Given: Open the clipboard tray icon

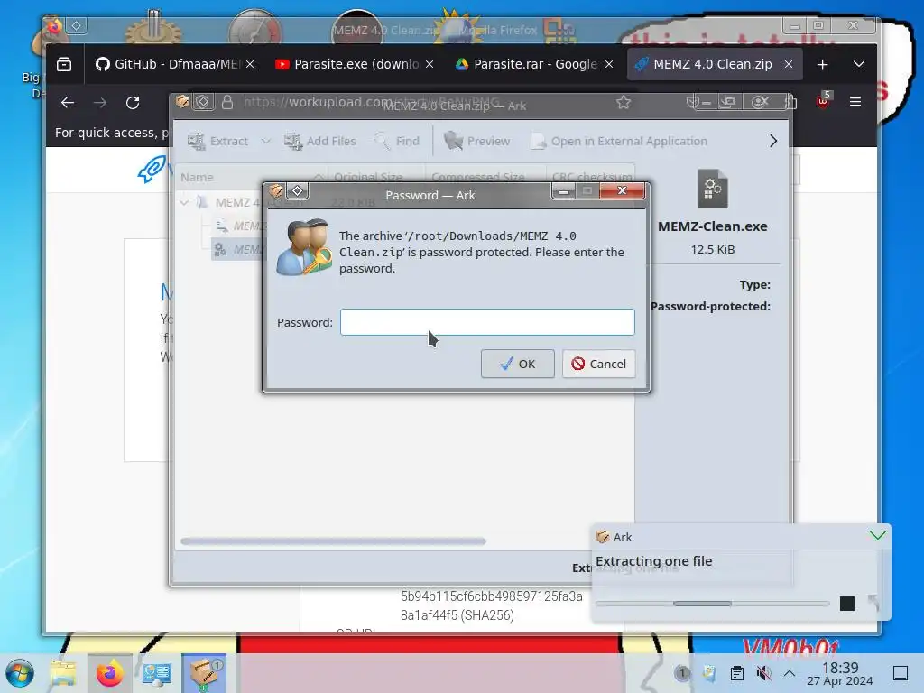Looking at the screenshot, I should pos(736,673).
